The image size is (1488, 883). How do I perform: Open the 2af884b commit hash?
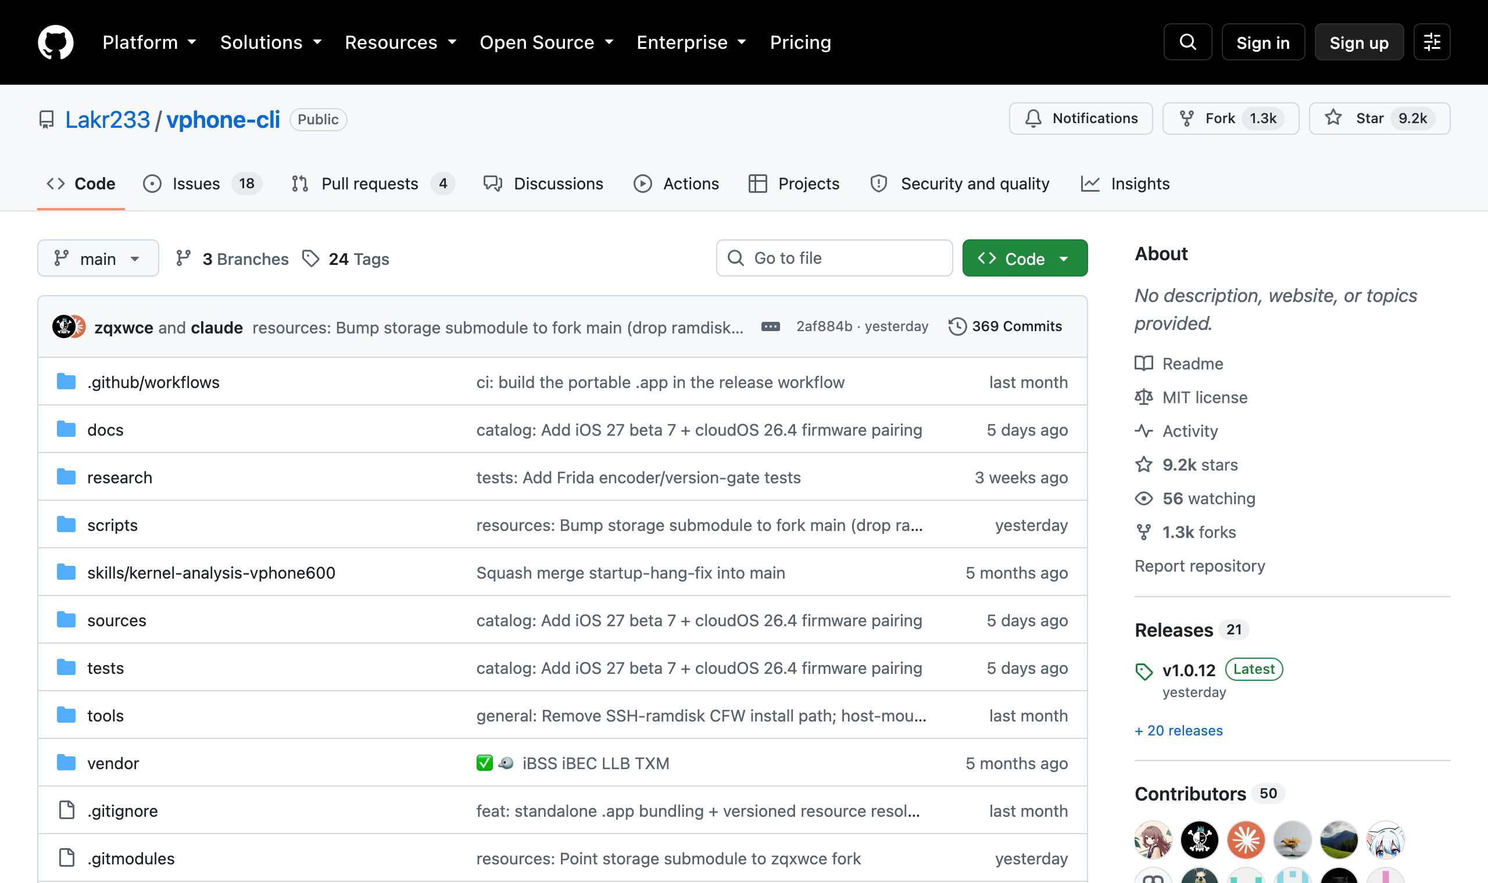824,326
